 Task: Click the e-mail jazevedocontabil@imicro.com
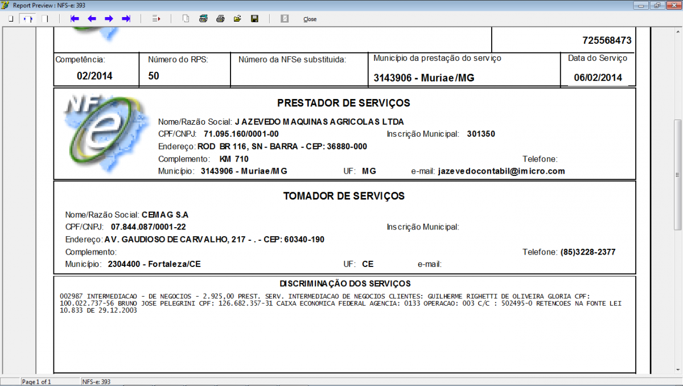501,171
